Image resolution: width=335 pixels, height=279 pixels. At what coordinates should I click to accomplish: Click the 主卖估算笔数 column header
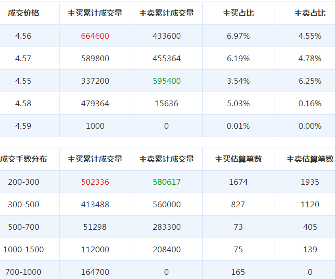310,159
